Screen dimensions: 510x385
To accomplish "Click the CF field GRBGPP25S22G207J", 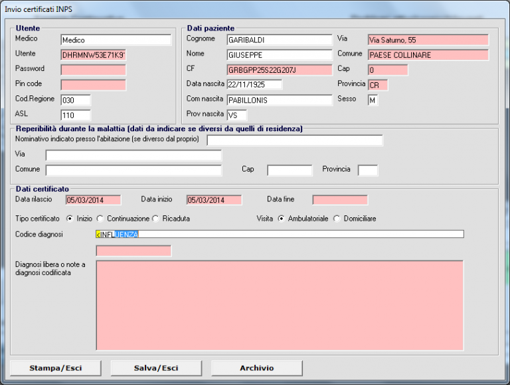I will point(280,70).
